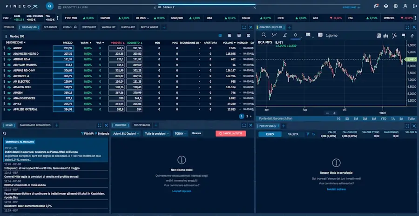
Task: Zoom out chart with minus button
Action: tap(327, 113)
